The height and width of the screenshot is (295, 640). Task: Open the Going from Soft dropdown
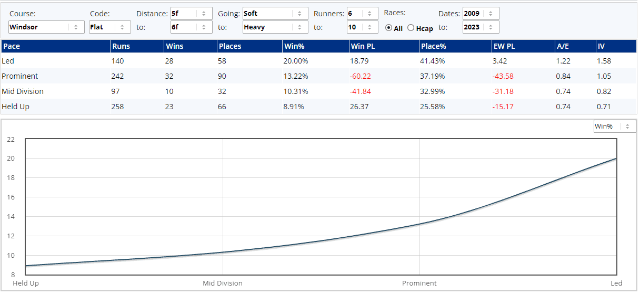[x=275, y=14]
